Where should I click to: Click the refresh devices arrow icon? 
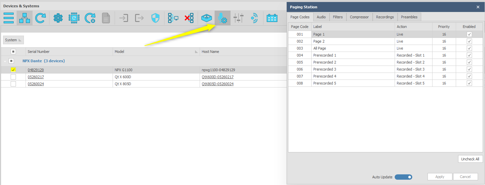click(41, 18)
